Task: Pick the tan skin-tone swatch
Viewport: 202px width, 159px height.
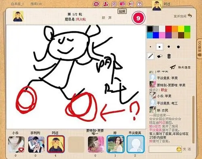Action: click(x=175, y=35)
